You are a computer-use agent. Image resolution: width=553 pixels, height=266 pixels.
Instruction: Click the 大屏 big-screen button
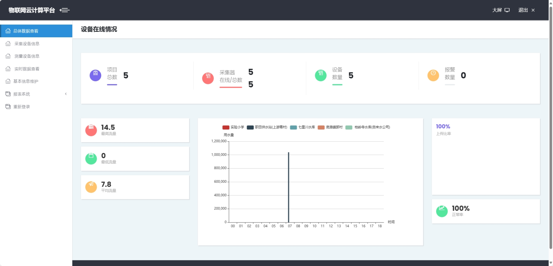pos(501,10)
